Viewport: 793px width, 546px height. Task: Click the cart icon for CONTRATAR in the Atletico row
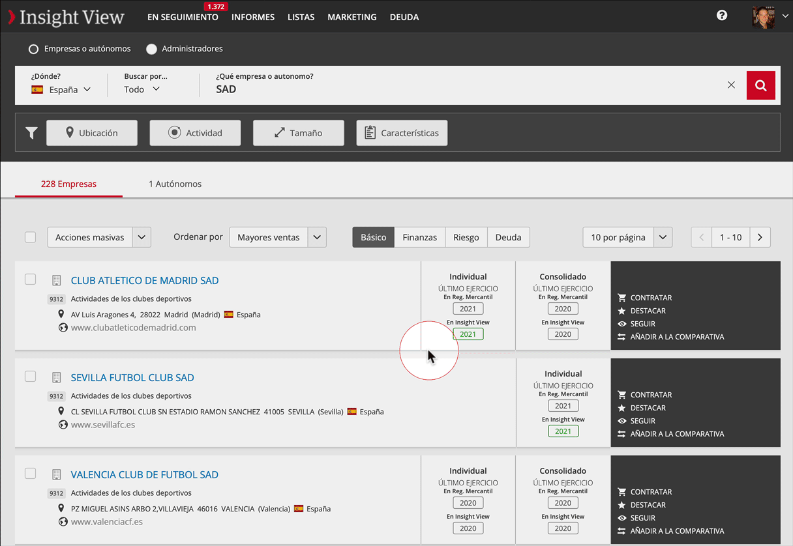pyautogui.click(x=621, y=298)
